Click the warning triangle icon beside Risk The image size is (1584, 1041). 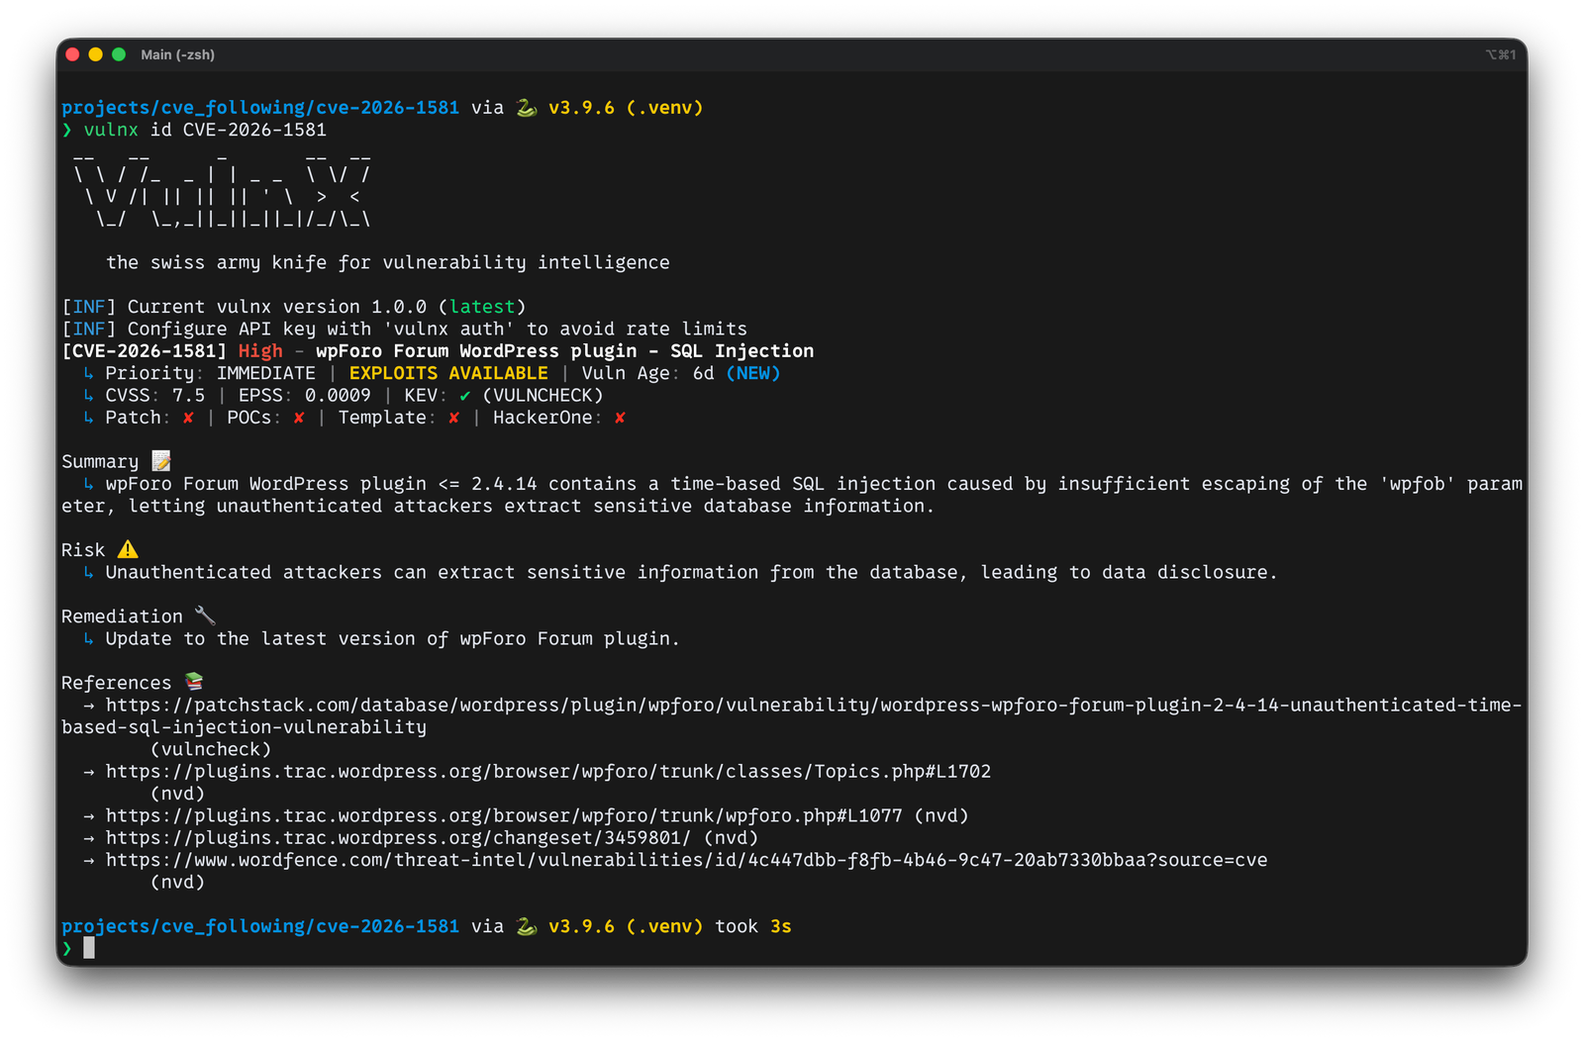click(x=128, y=549)
